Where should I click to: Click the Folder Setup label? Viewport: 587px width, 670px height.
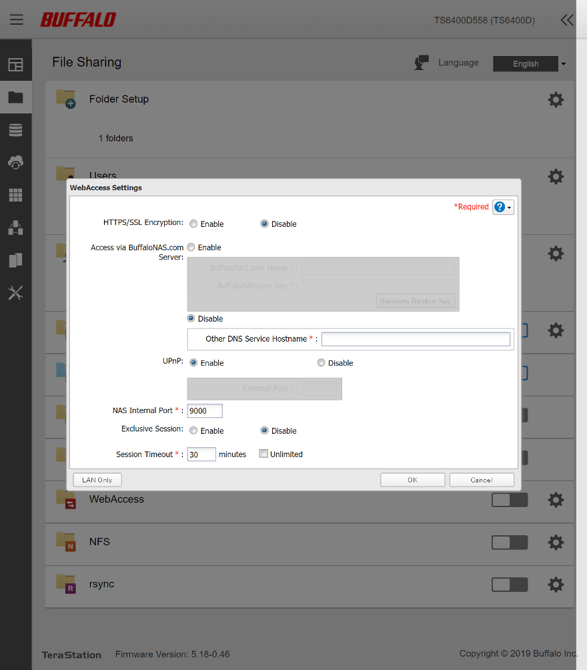(x=119, y=99)
